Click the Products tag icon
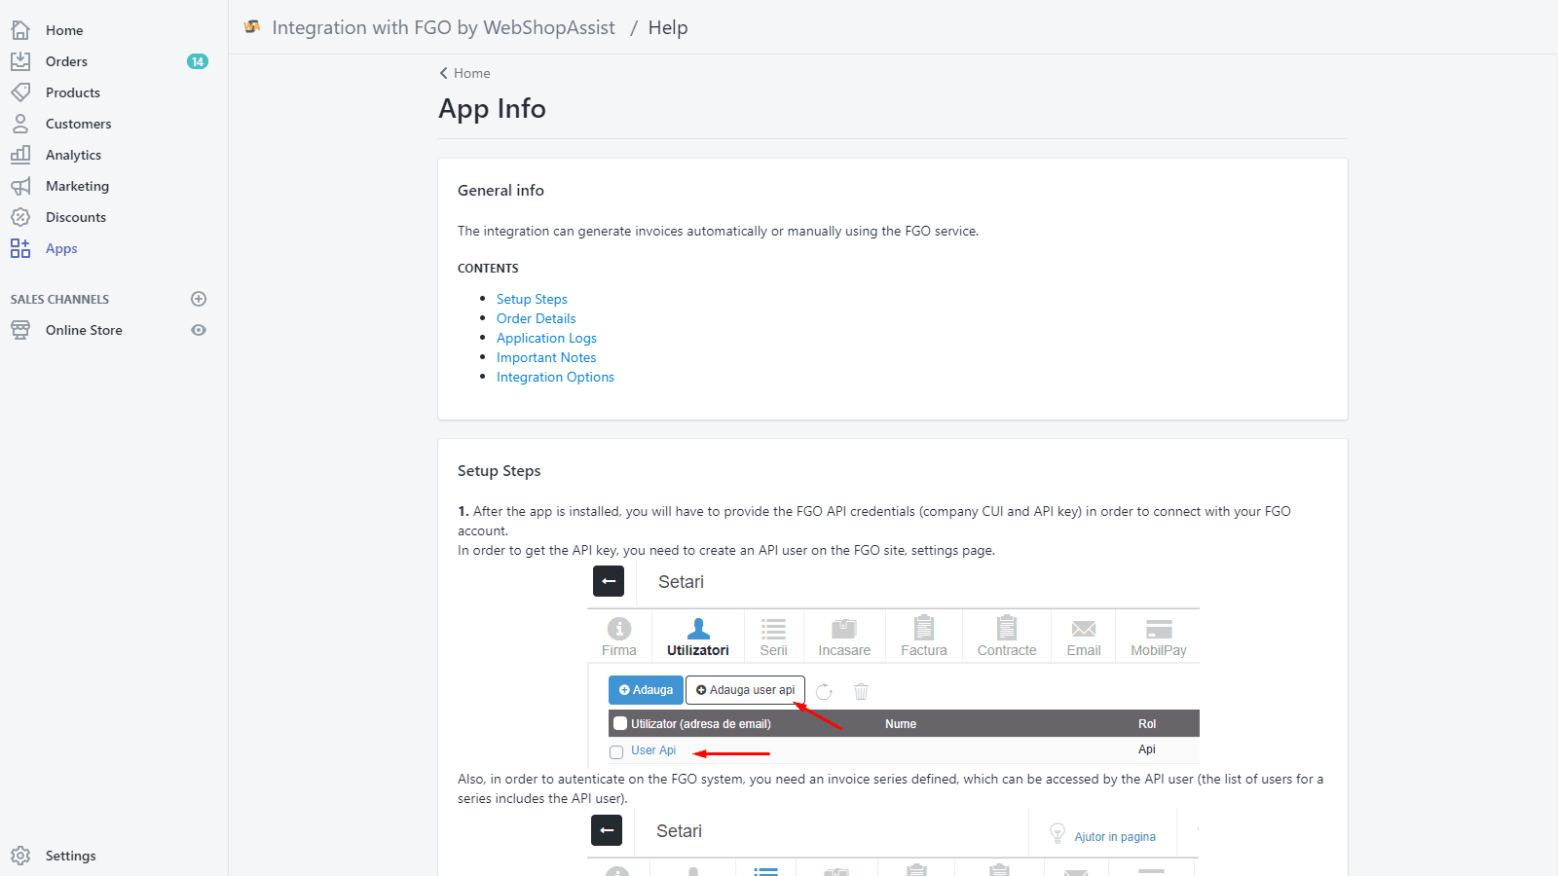 coord(20,92)
